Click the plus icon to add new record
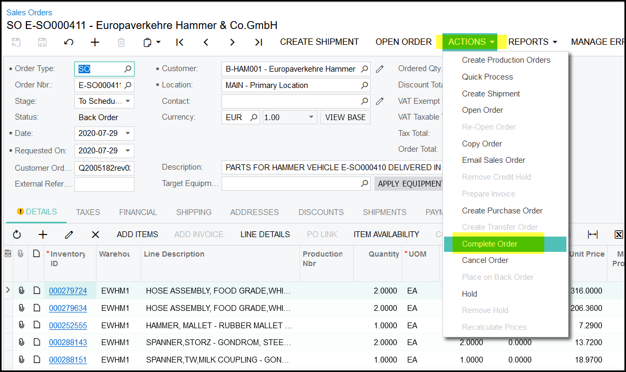Screen dimensions: 626x372 coord(95,42)
